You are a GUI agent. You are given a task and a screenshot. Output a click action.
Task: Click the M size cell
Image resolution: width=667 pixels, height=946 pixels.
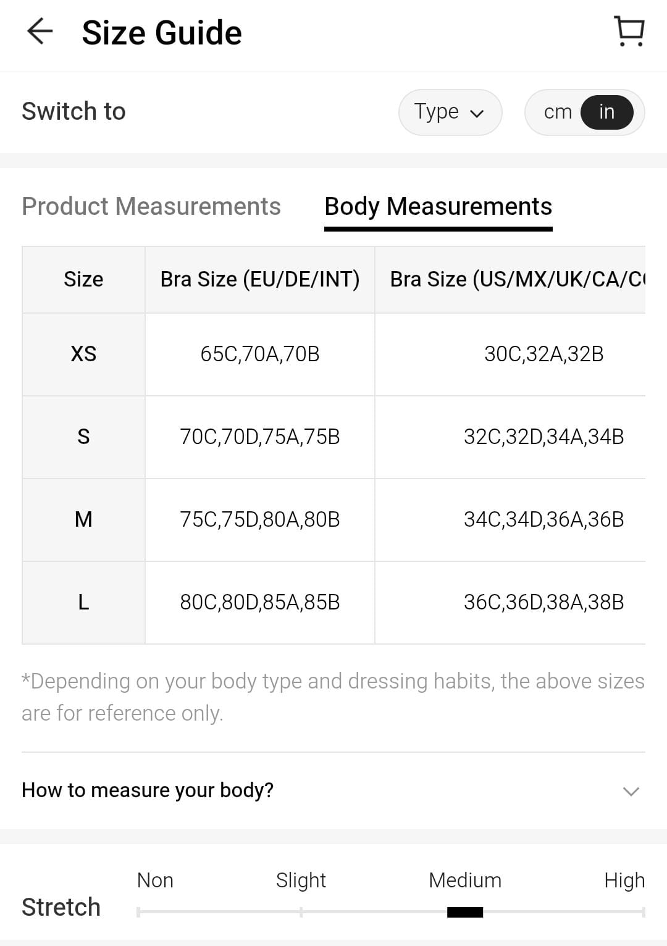coord(83,519)
